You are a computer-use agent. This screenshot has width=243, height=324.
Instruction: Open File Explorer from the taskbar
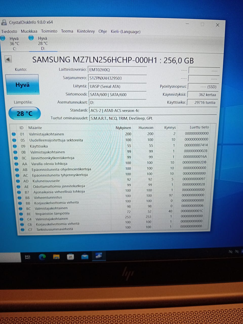tap(56, 257)
